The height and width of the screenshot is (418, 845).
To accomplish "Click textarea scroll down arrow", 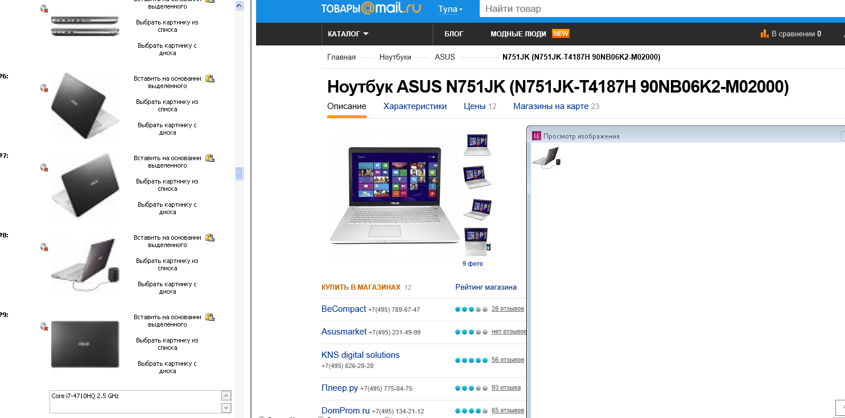I will [x=226, y=408].
